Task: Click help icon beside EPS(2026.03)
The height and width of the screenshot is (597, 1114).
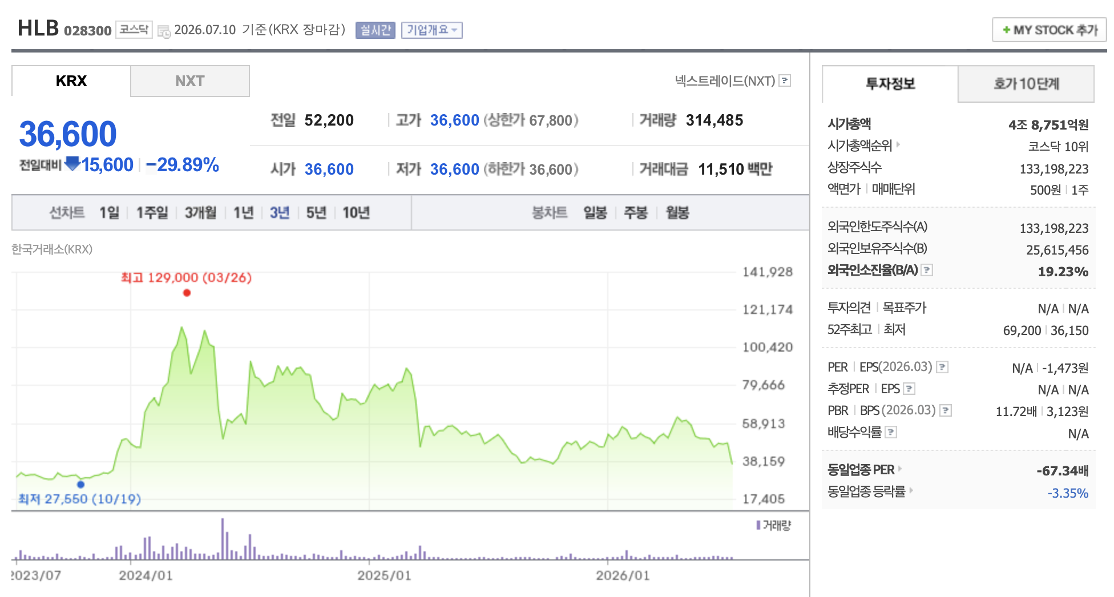Action: tap(943, 367)
